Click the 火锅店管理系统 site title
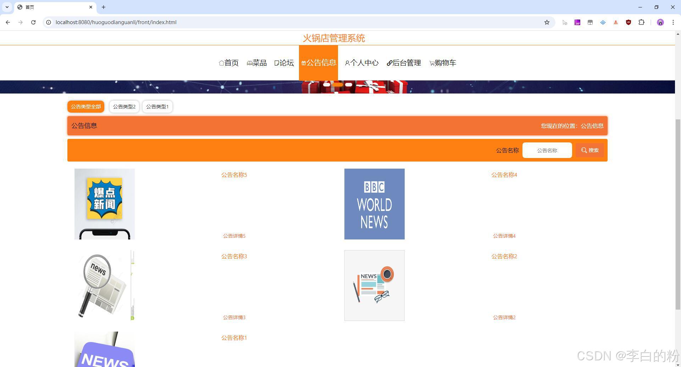 334,38
